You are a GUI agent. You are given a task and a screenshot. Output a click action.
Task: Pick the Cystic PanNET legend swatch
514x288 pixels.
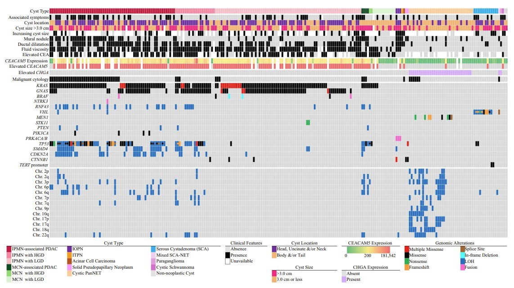click(70, 273)
